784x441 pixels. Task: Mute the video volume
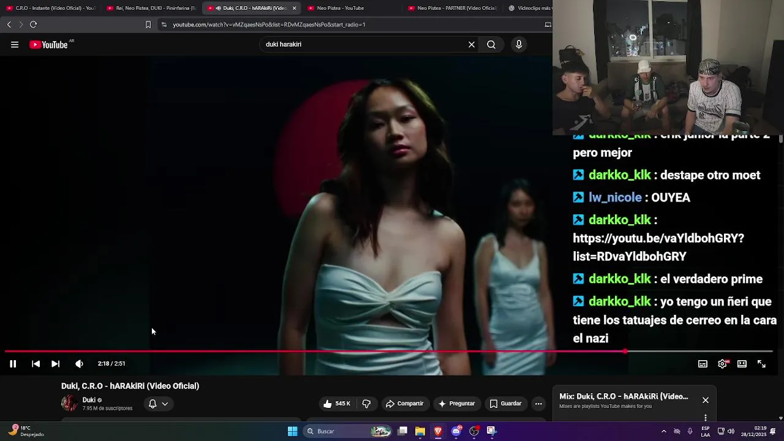click(x=79, y=364)
